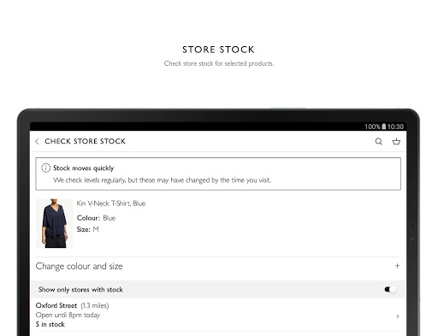Select the Oxford Street store row
Screen dimensions: 438x336
tap(218, 315)
